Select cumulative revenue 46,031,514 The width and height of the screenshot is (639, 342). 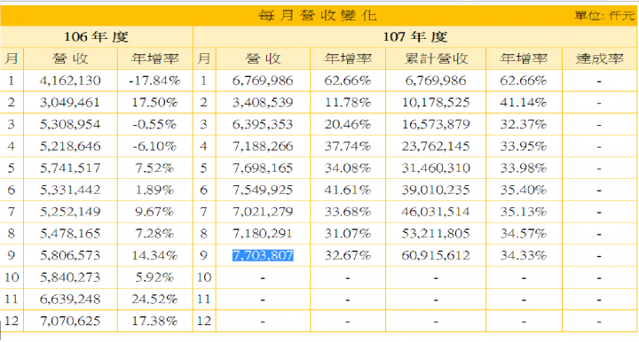[436, 212]
